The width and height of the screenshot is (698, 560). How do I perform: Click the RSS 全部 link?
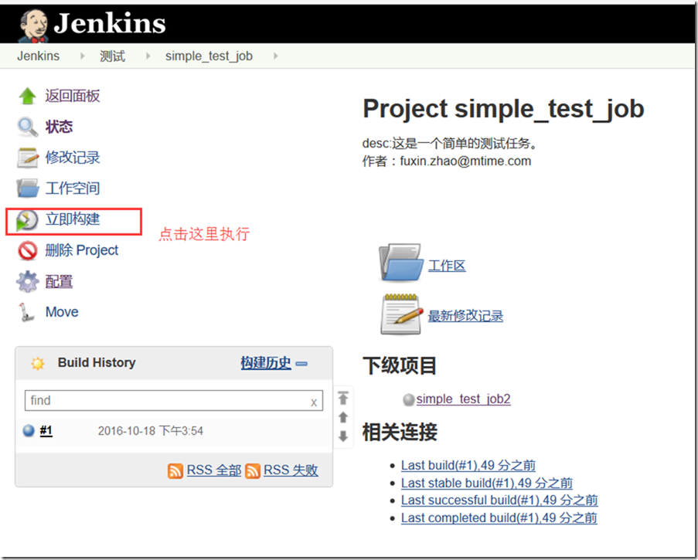coord(214,470)
